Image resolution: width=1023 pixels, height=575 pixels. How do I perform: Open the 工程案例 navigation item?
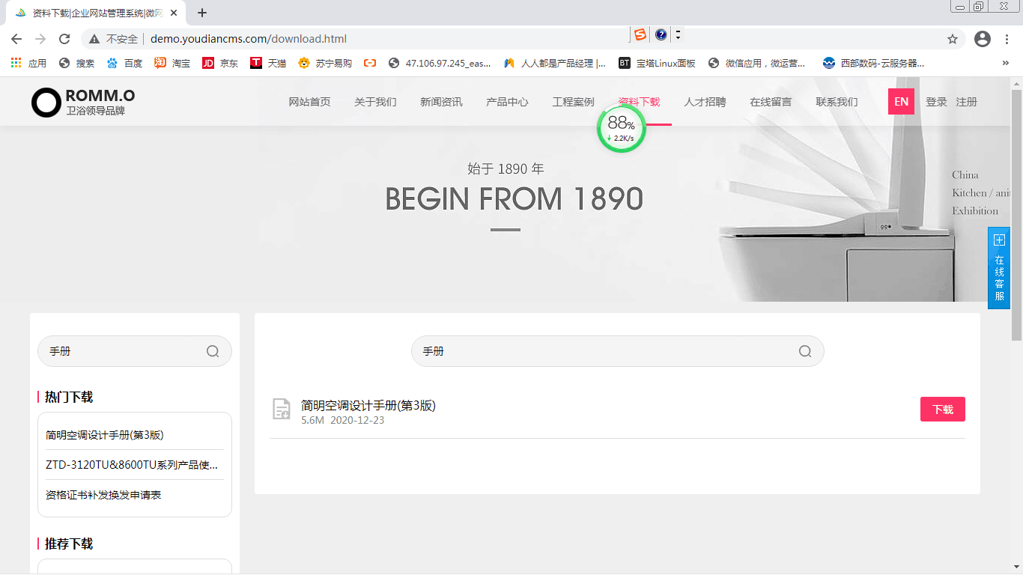(573, 102)
